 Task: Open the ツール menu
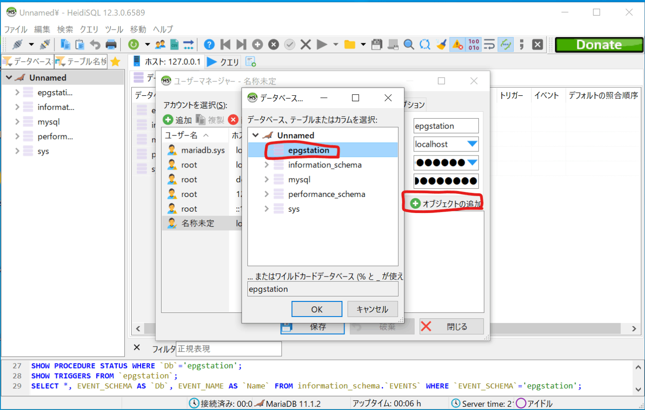coord(114,29)
